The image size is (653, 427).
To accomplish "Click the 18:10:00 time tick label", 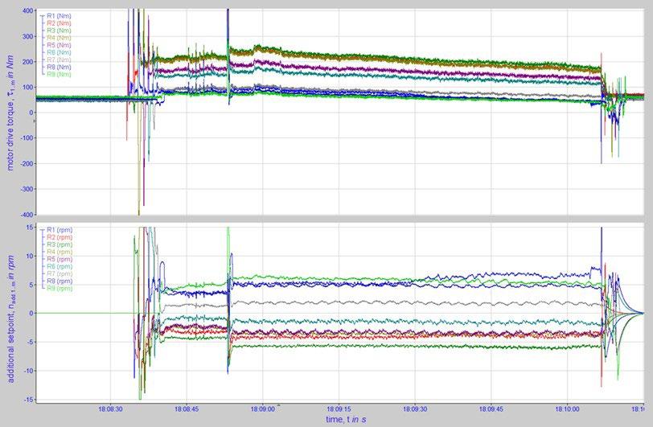I will (x=567, y=409).
